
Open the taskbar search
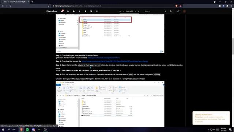[9, 129]
